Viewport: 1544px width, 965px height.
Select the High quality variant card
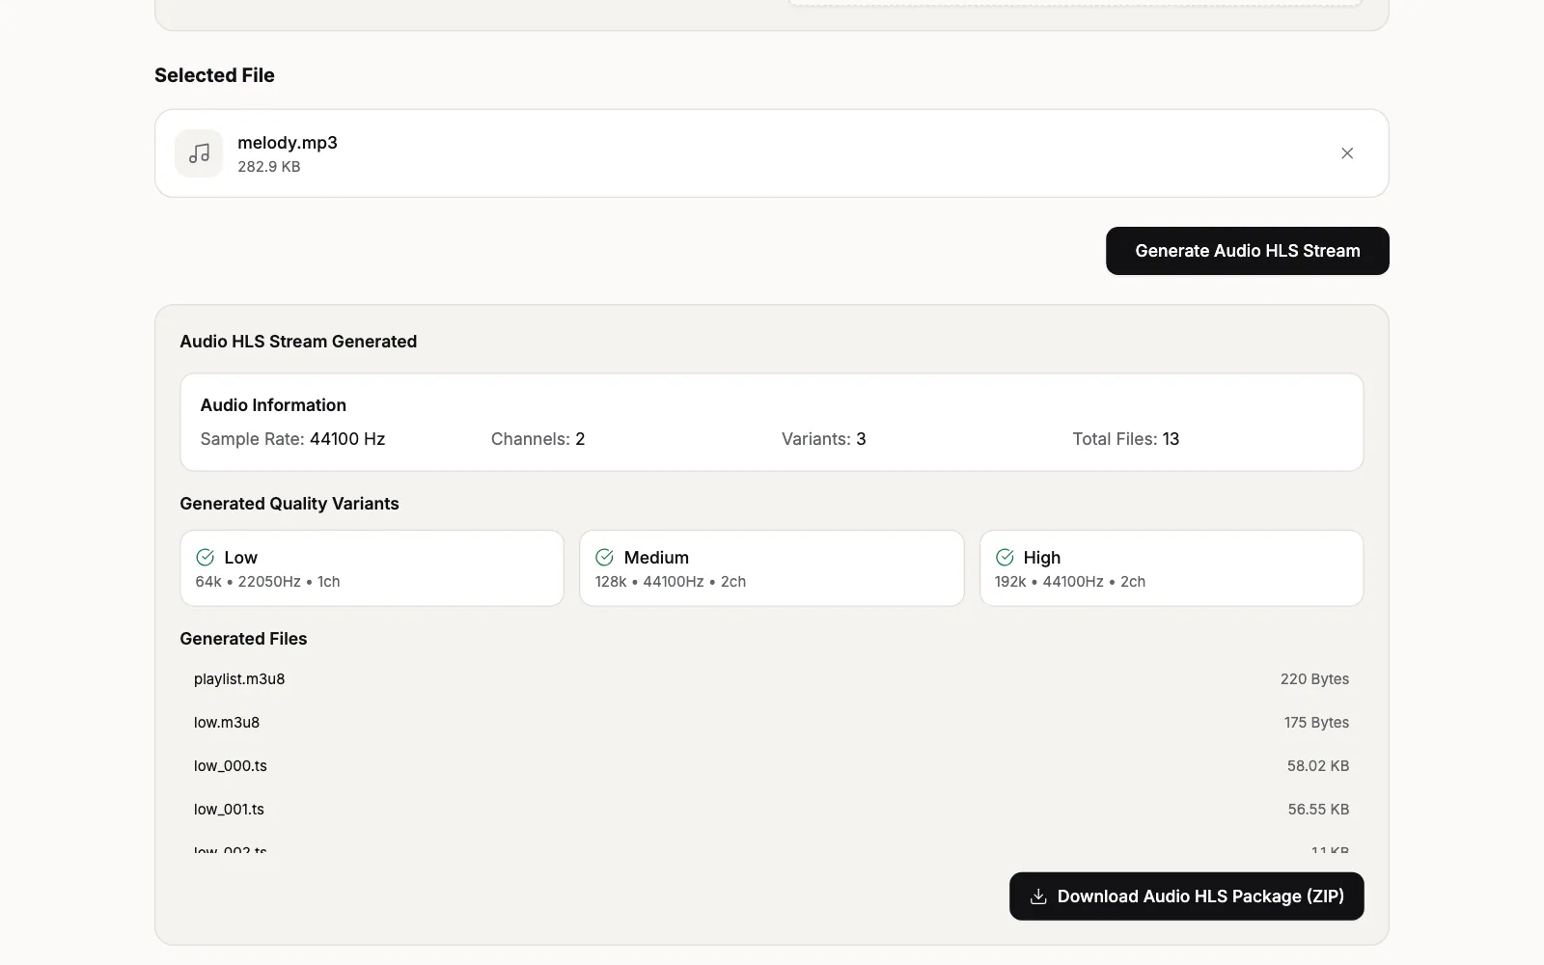[1172, 568]
